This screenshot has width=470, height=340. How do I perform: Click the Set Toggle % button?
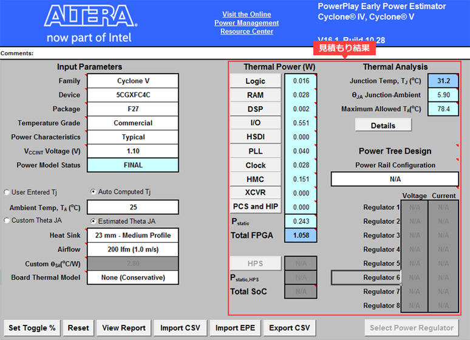pyautogui.click(x=32, y=328)
